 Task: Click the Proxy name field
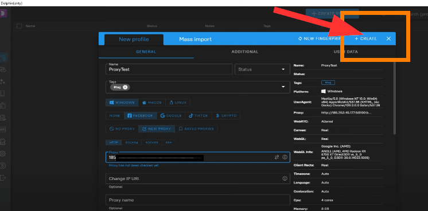198,200
